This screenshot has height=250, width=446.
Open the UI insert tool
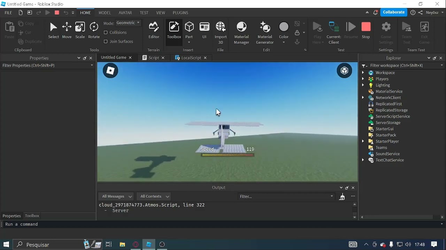click(x=204, y=30)
